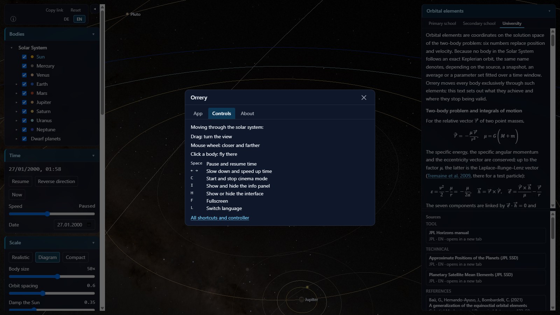This screenshot has height=315, width=560.
Task: Collapse the Orbital elements panel
Action: (x=549, y=11)
